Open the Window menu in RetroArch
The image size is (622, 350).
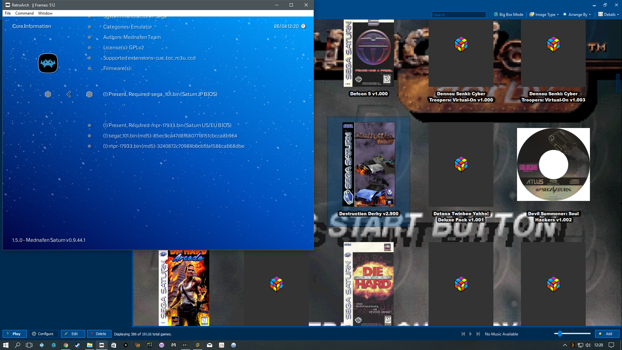(45, 13)
